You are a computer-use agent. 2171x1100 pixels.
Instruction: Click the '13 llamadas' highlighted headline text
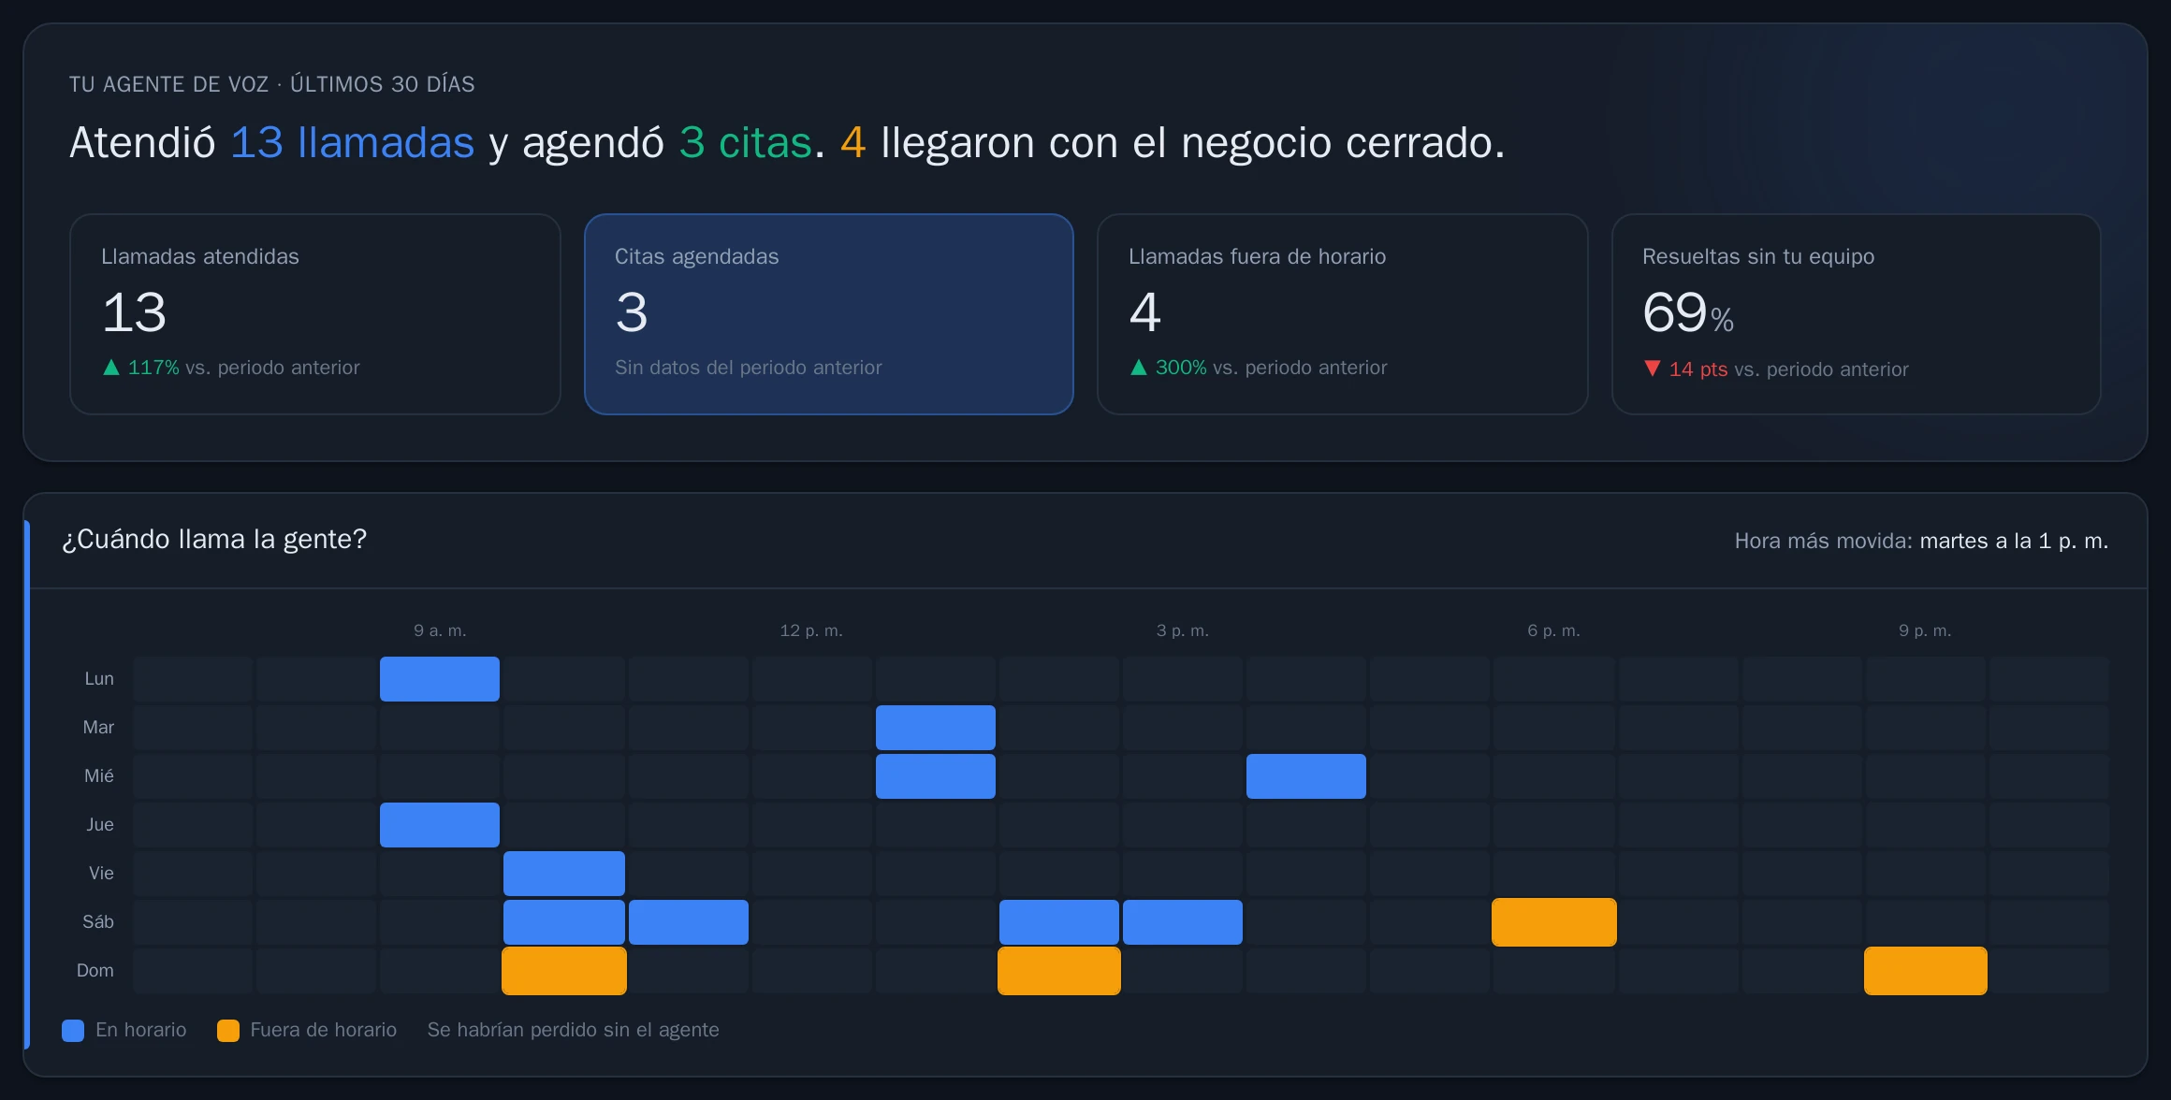click(353, 143)
